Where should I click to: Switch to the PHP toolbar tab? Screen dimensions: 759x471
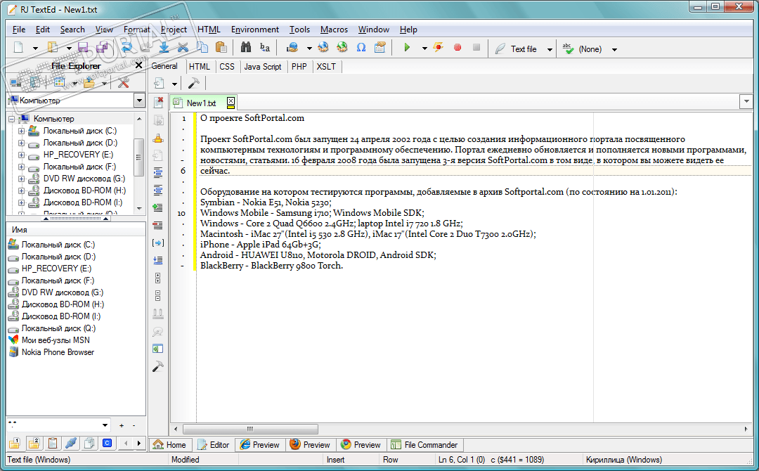[x=299, y=66]
